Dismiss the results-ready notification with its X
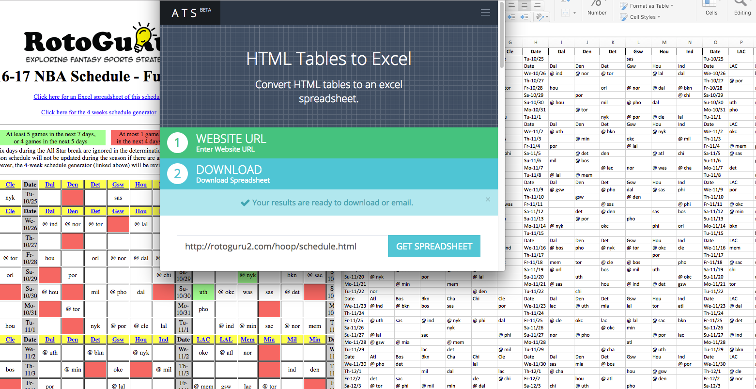 click(488, 200)
